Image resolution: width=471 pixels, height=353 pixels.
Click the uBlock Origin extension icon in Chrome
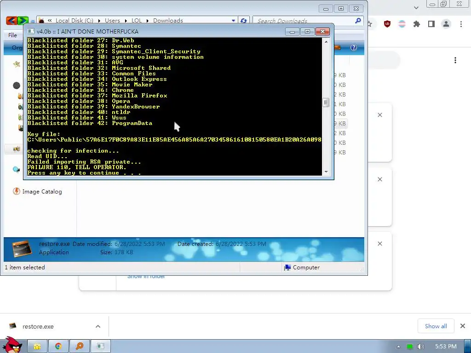pyautogui.click(x=387, y=24)
